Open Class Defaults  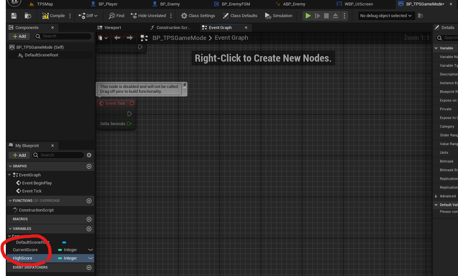(x=240, y=16)
